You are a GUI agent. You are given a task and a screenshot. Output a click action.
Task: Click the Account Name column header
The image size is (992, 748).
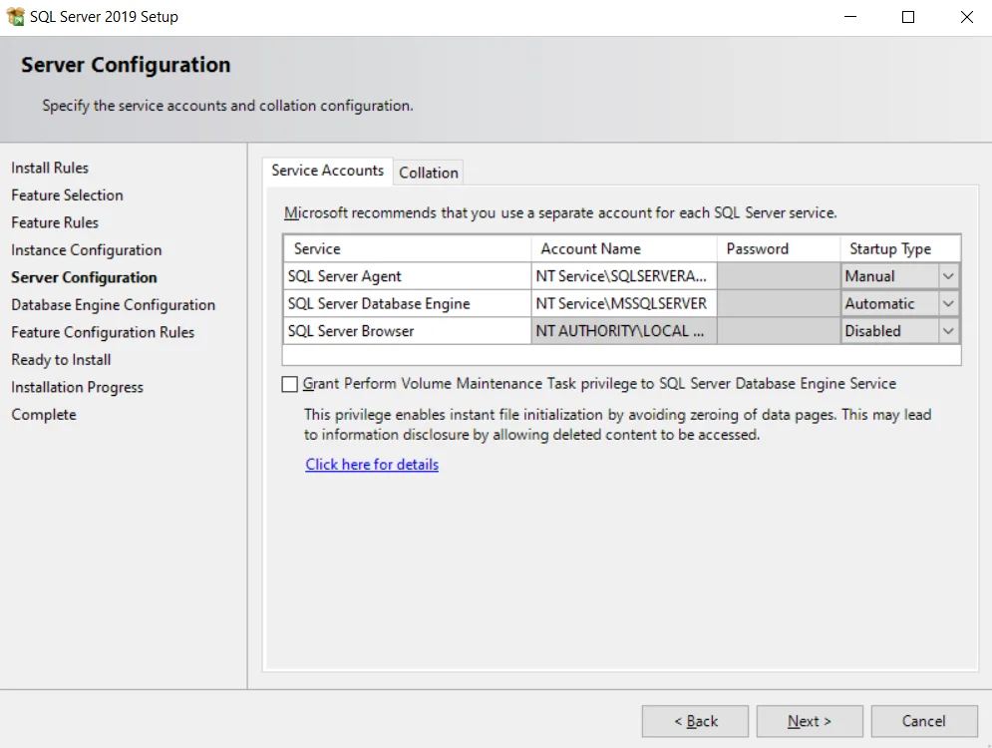click(x=624, y=248)
